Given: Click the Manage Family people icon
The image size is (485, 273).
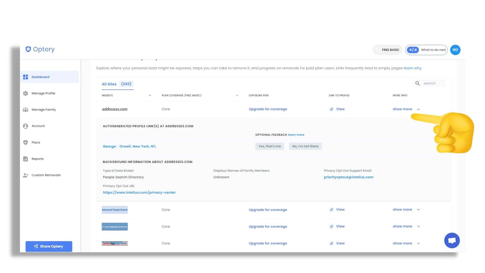Looking at the screenshot, I should [x=26, y=110].
